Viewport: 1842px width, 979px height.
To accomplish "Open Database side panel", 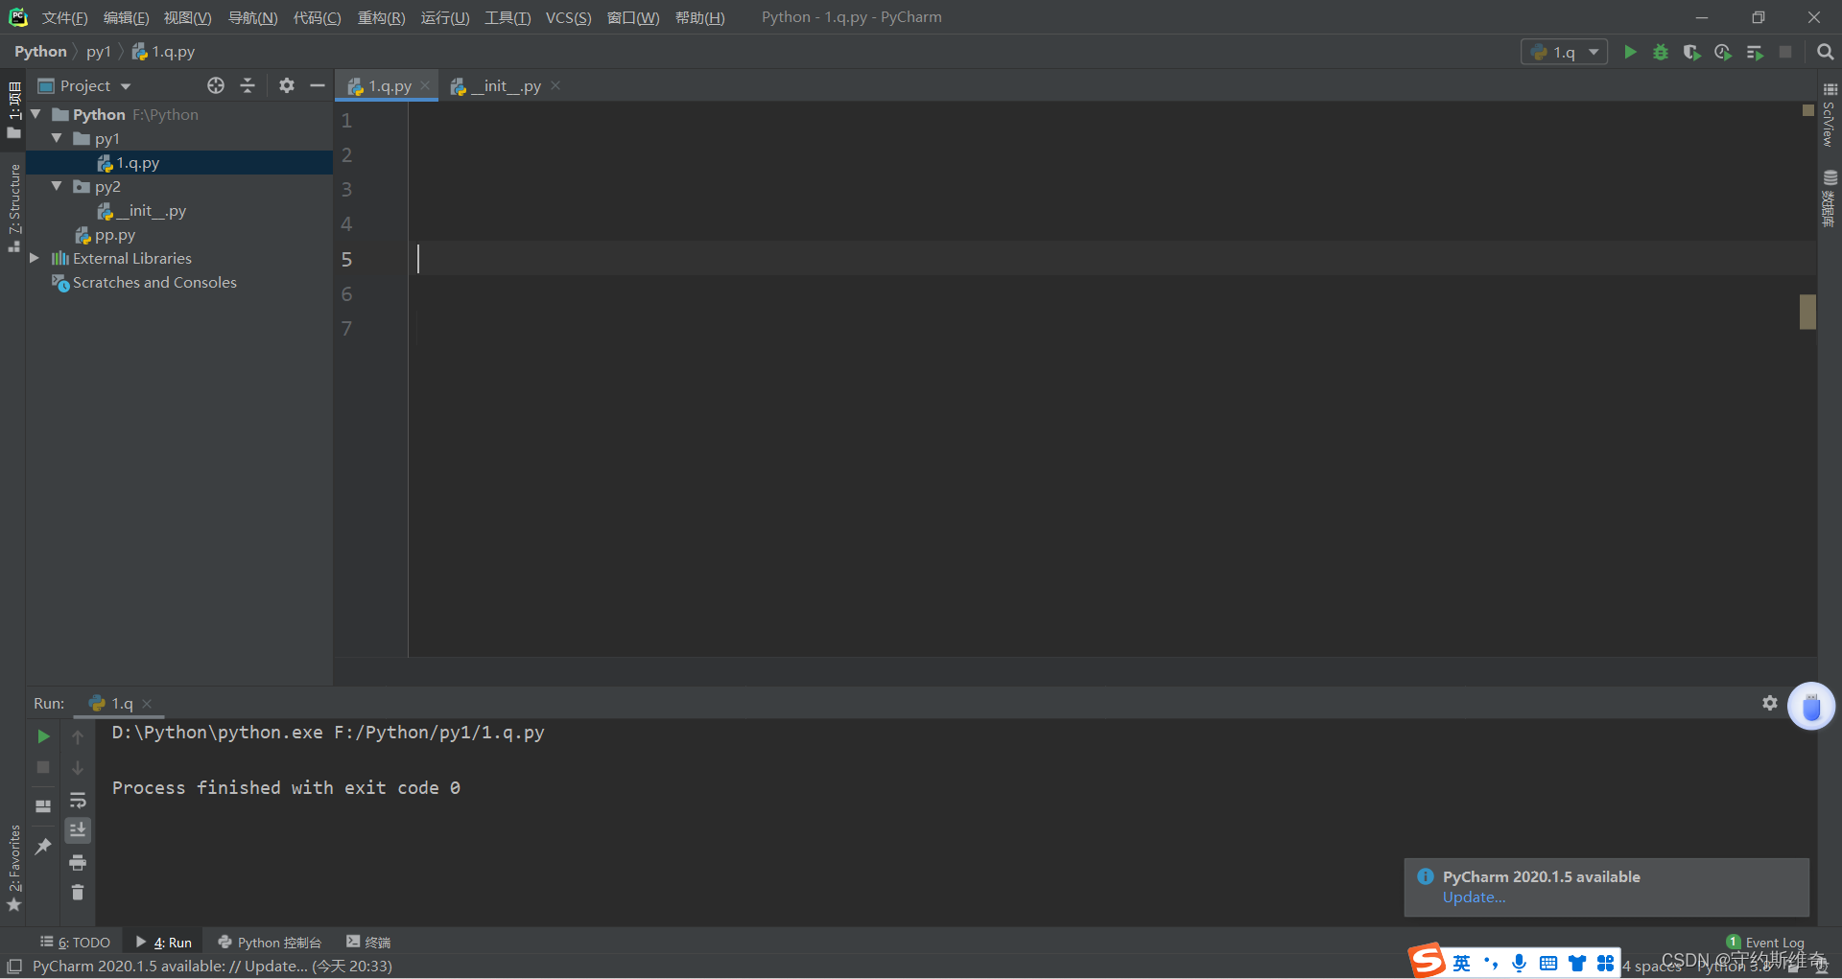I will tap(1830, 198).
